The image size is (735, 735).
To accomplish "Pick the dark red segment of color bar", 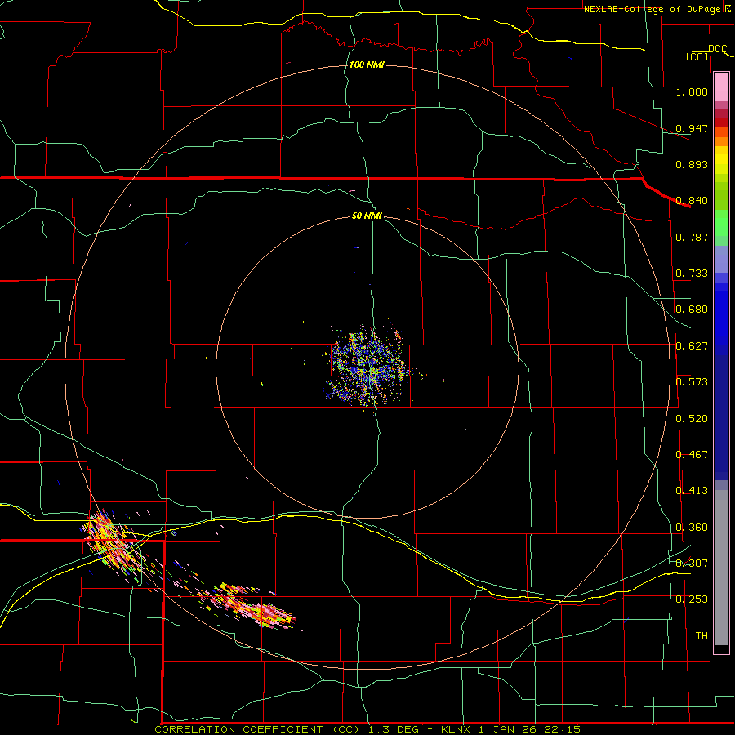I will [721, 122].
